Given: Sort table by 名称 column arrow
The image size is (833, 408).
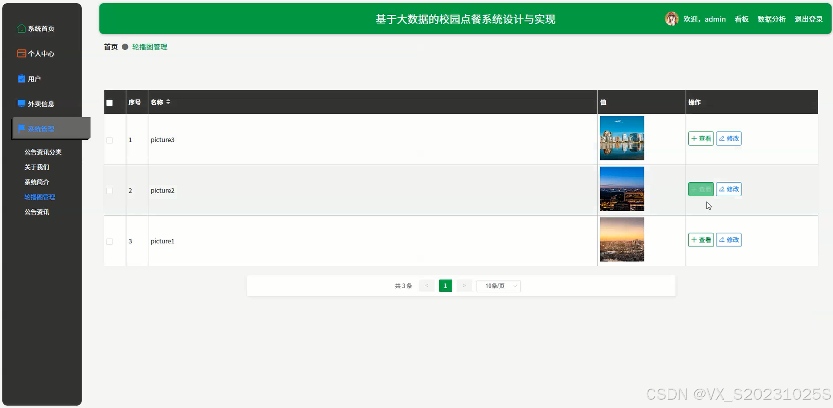Looking at the screenshot, I should tap(168, 102).
